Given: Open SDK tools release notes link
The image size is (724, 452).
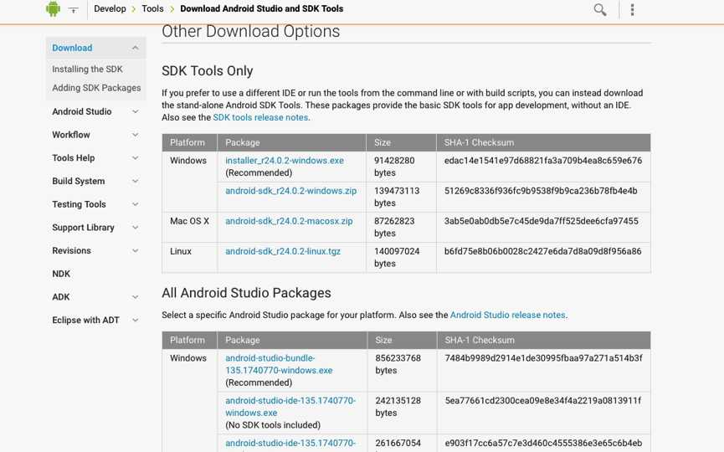Looking at the screenshot, I should coord(260,117).
